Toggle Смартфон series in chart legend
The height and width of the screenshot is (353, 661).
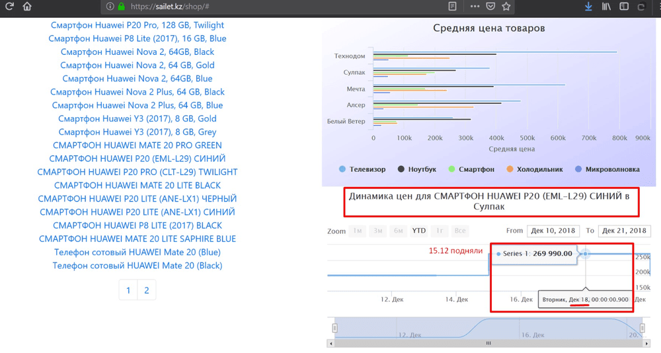[471, 169]
